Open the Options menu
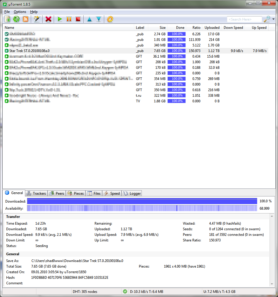 pos(20,12)
